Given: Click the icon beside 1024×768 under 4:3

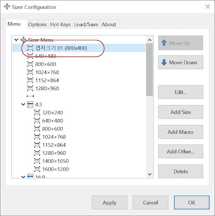Looking at the screenshot, I should pyautogui.click(x=37, y=137).
